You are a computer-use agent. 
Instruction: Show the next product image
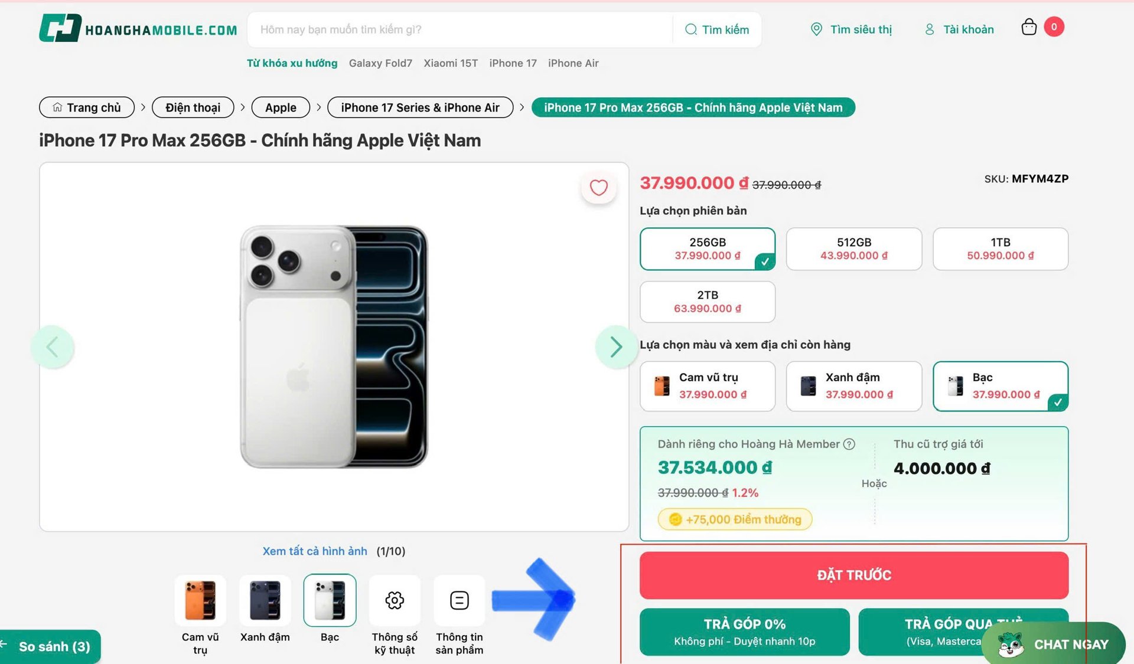(615, 347)
